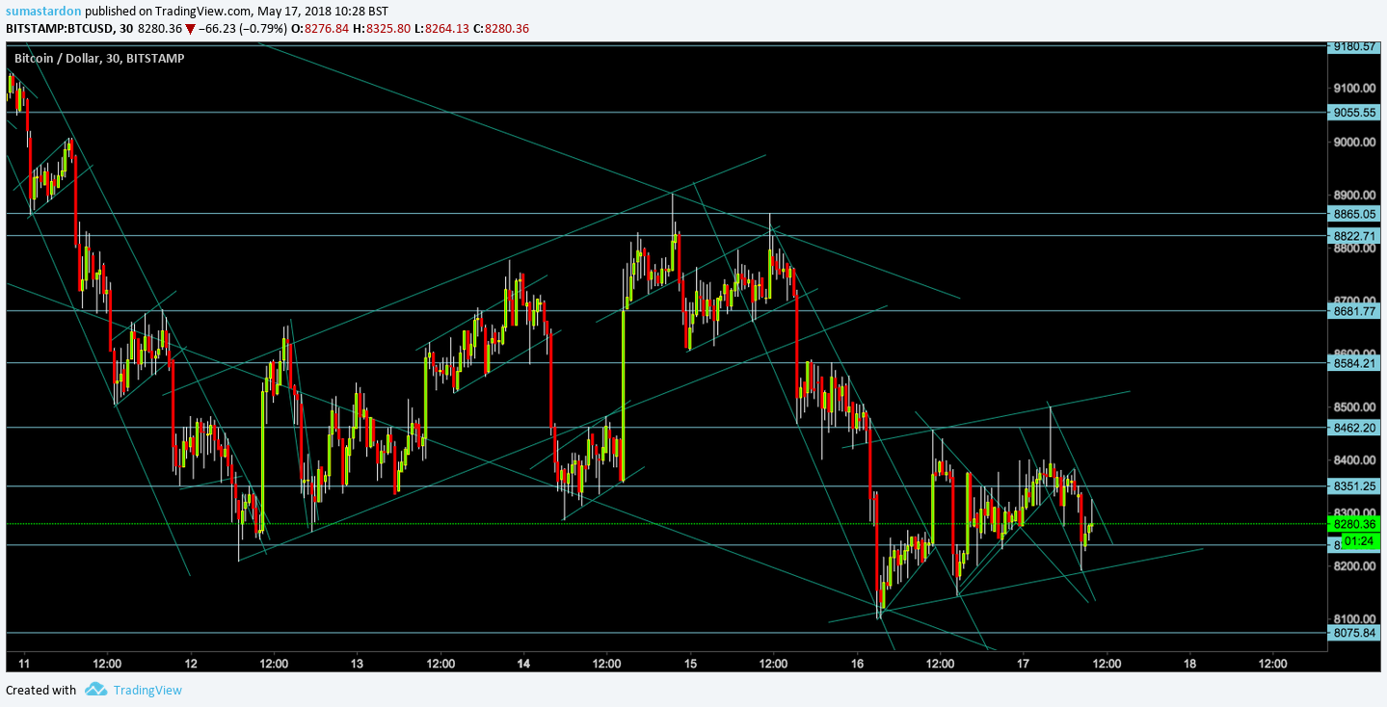The height and width of the screenshot is (707, 1387).
Task: Click the May 17, 2018 10:28 BST publish date
Action: coord(323,11)
